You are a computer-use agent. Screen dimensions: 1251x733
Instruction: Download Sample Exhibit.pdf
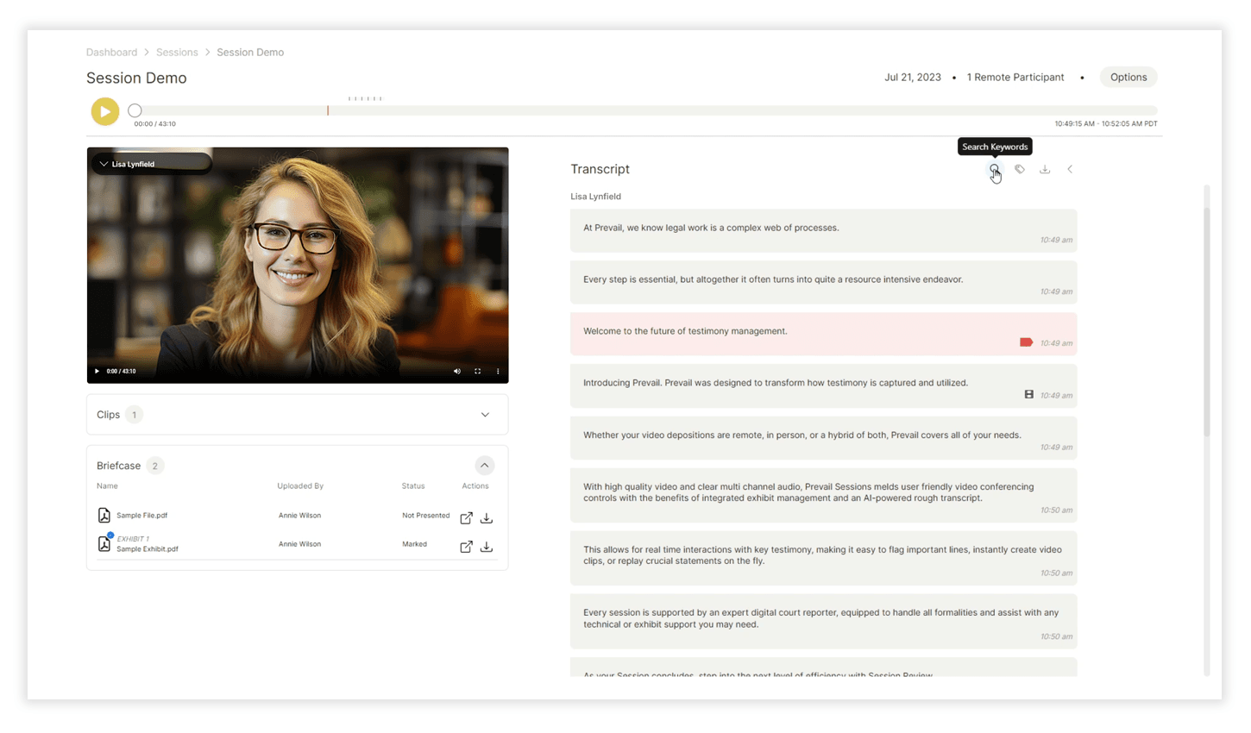coord(487,547)
